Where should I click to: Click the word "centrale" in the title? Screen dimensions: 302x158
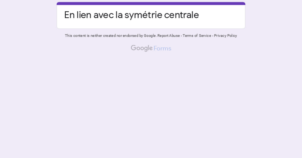pyautogui.click(x=181, y=15)
